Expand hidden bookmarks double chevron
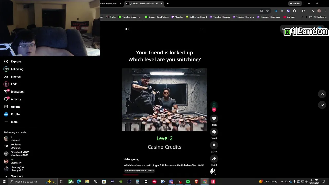The width and height of the screenshot is (329, 185). tap(303, 17)
